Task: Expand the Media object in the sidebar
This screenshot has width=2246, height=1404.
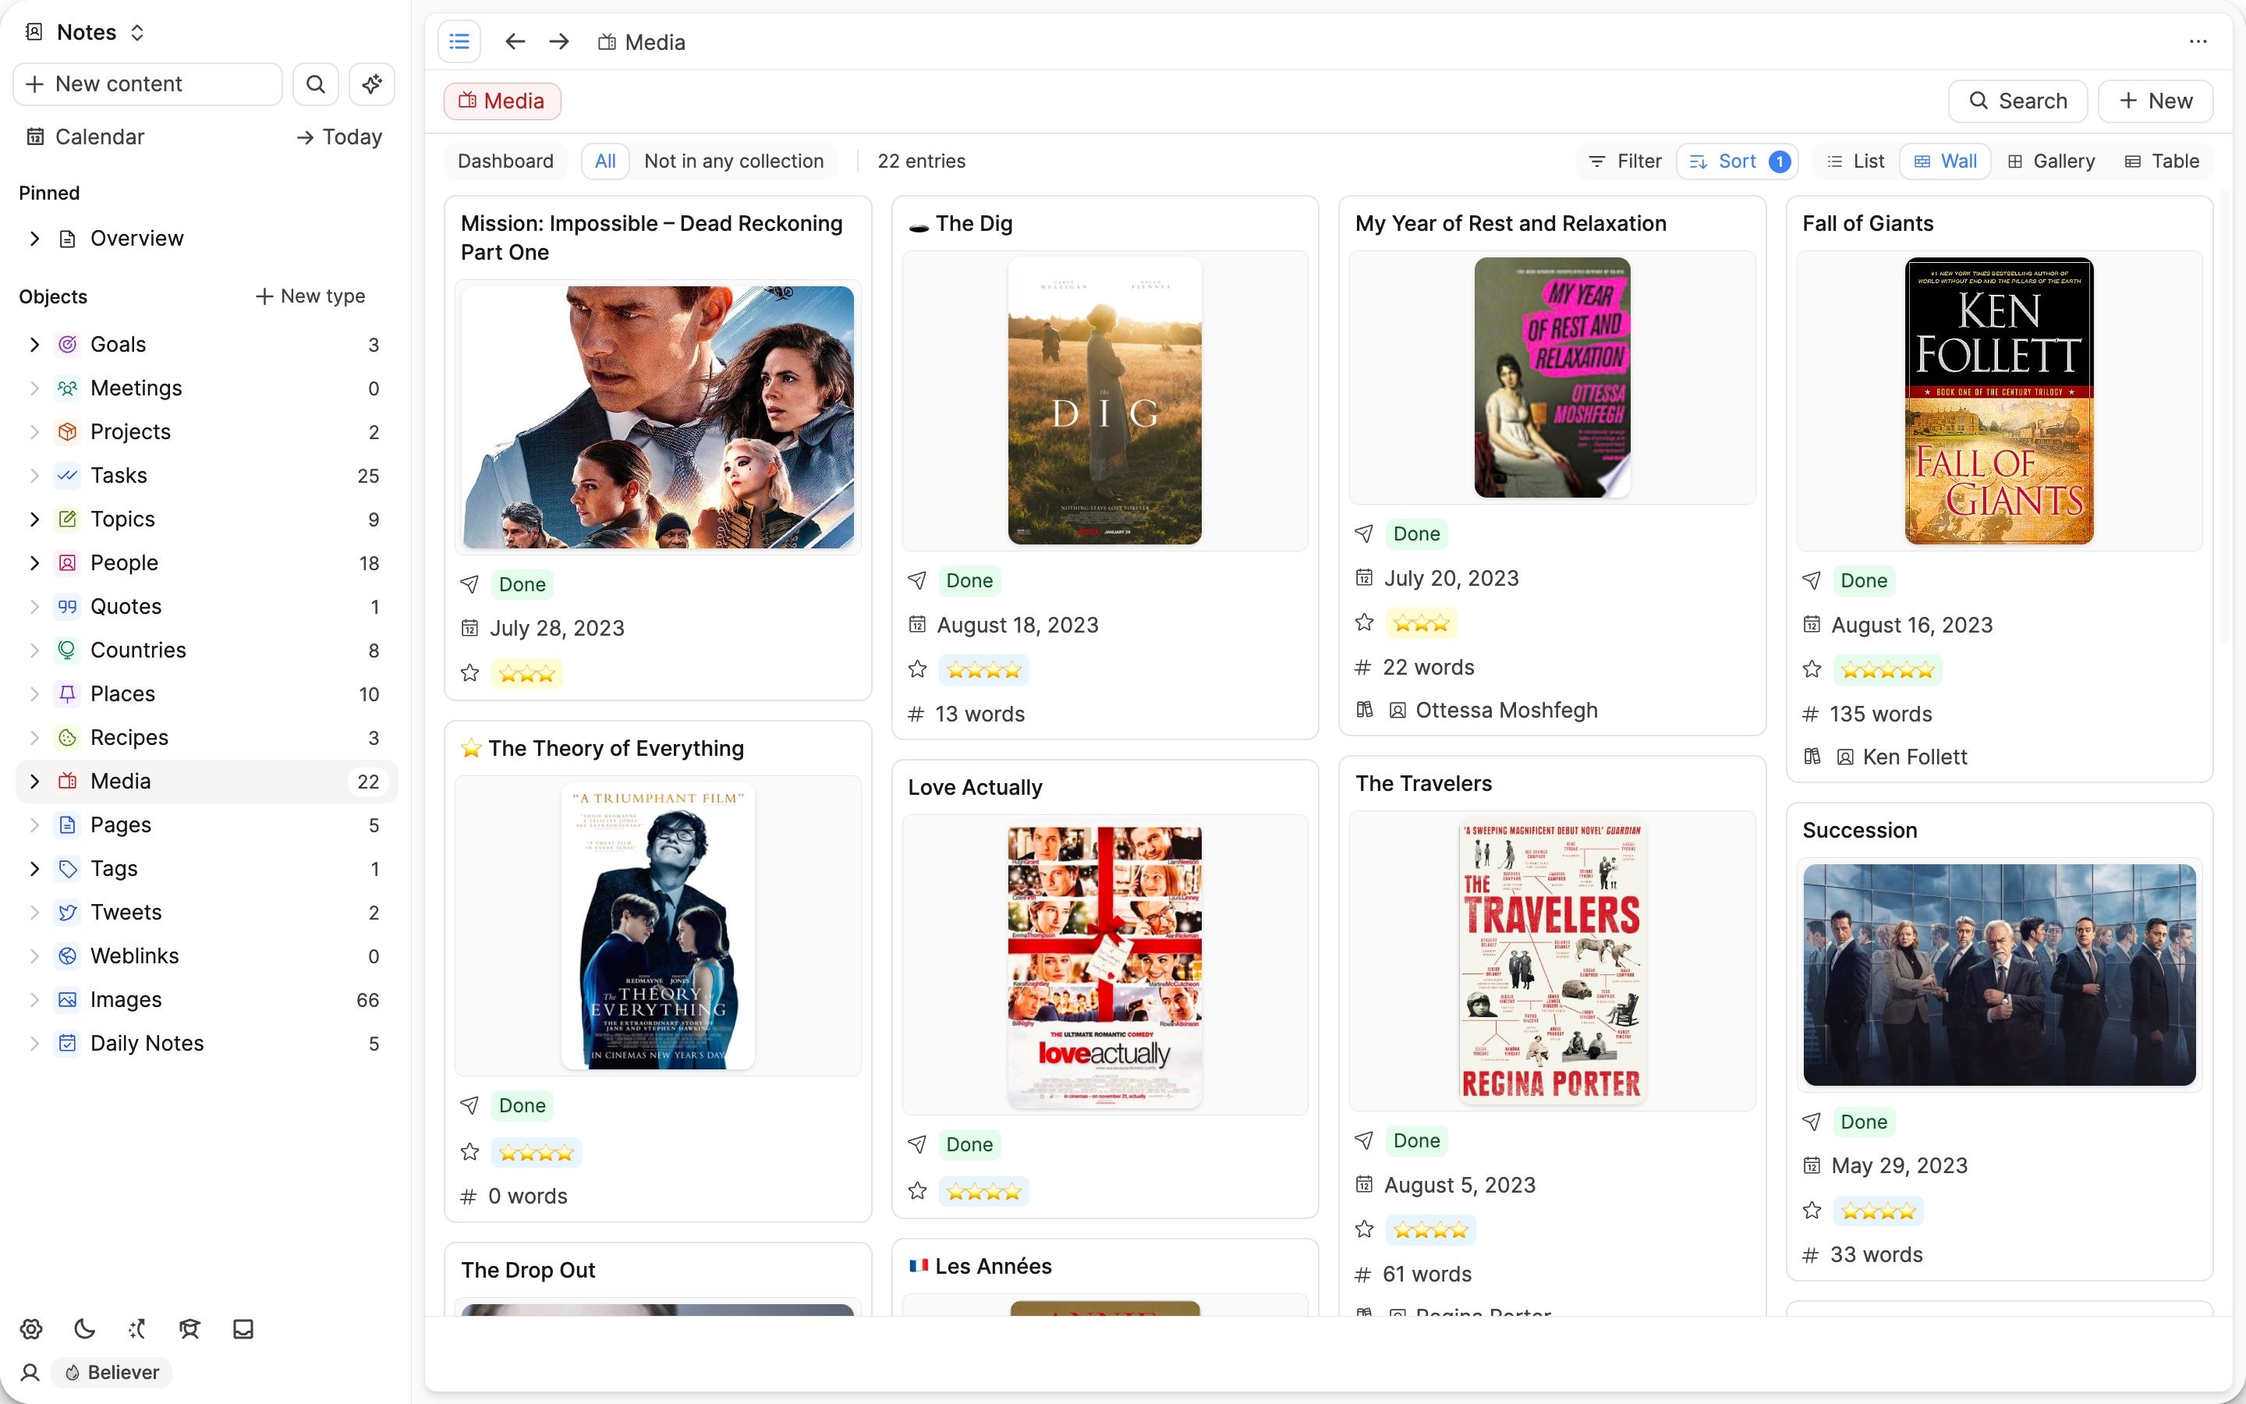Action: point(35,781)
